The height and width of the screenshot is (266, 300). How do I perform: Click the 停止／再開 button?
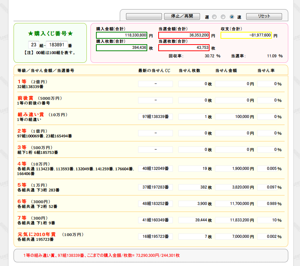[x=182, y=16]
